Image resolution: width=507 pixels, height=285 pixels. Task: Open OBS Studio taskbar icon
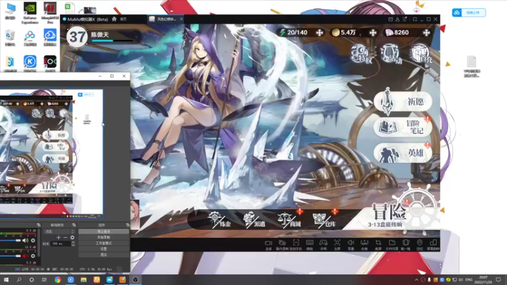click(x=136, y=280)
